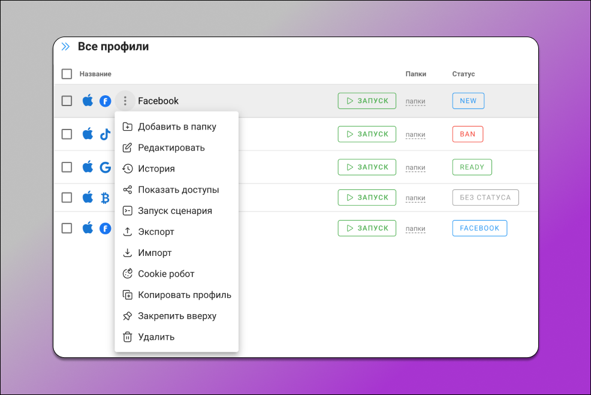Enable the select-all checkbox in the header

click(x=67, y=74)
